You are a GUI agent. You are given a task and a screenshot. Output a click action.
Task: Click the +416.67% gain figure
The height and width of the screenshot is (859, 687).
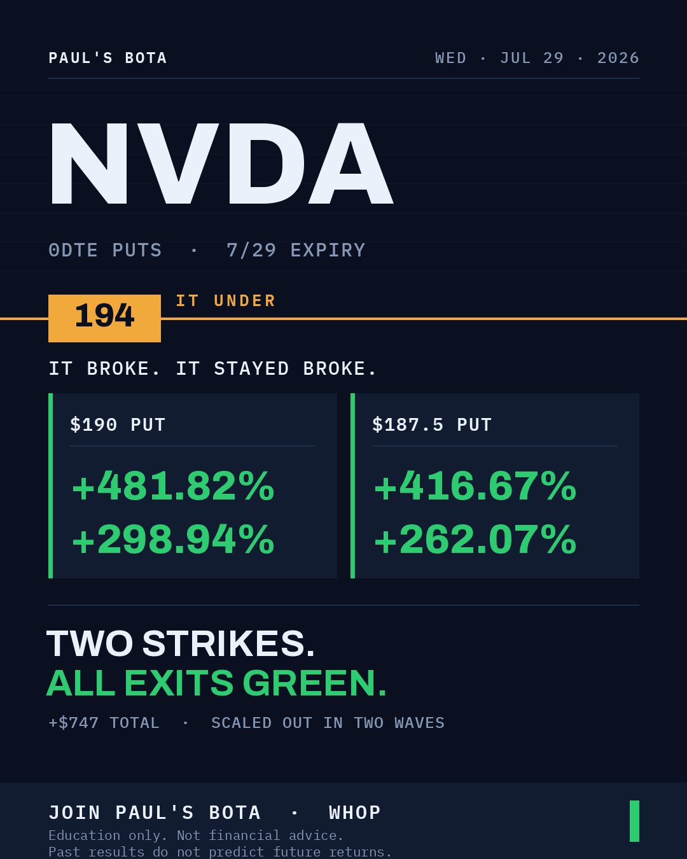click(475, 486)
